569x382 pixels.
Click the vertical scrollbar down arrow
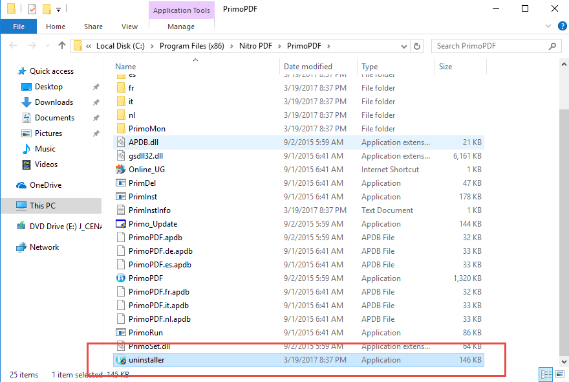(x=564, y=362)
